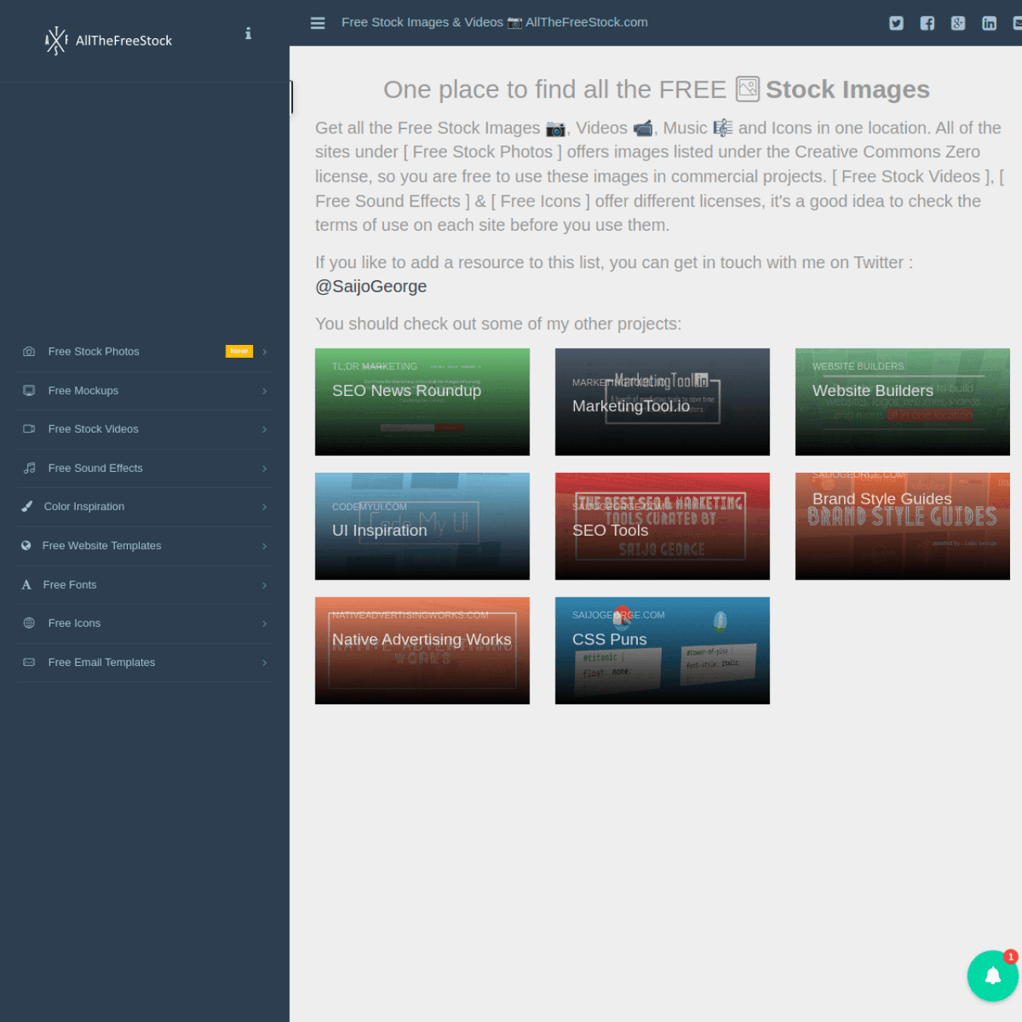Viewport: 1022px width, 1022px height.
Task: Click the paintbrush icon beside Color Inspiration
Action: [x=26, y=507]
